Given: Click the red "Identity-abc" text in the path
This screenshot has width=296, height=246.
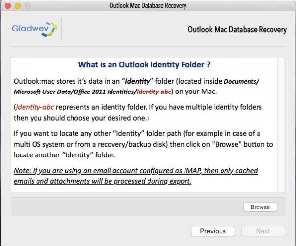Looking at the screenshot, I should (154, 92).
